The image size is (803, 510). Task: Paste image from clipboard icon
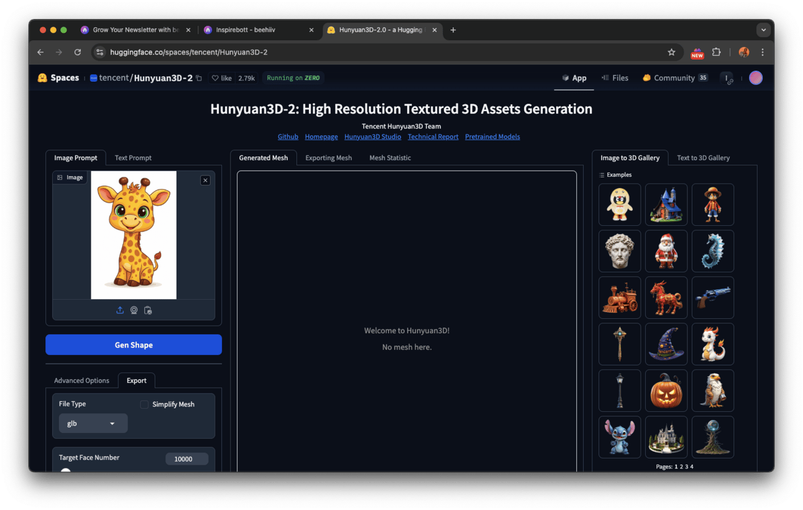[x=148, y=310]
